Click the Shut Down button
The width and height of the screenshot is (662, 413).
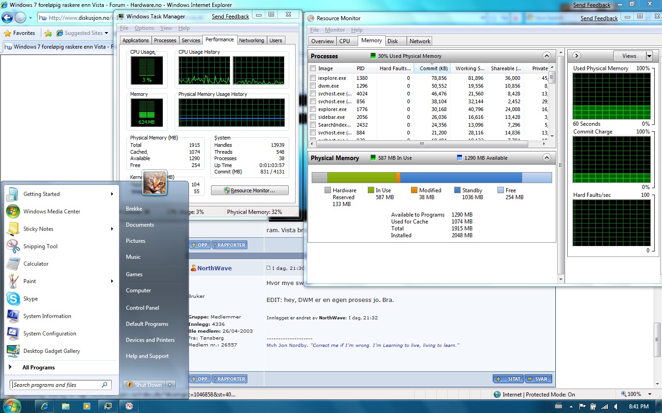pyautogui.click(x=144, y=385)
